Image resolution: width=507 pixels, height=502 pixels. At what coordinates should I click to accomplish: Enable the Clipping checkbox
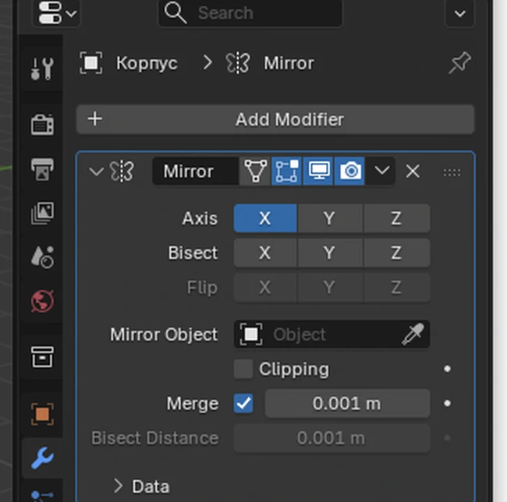tap(243, 369)
